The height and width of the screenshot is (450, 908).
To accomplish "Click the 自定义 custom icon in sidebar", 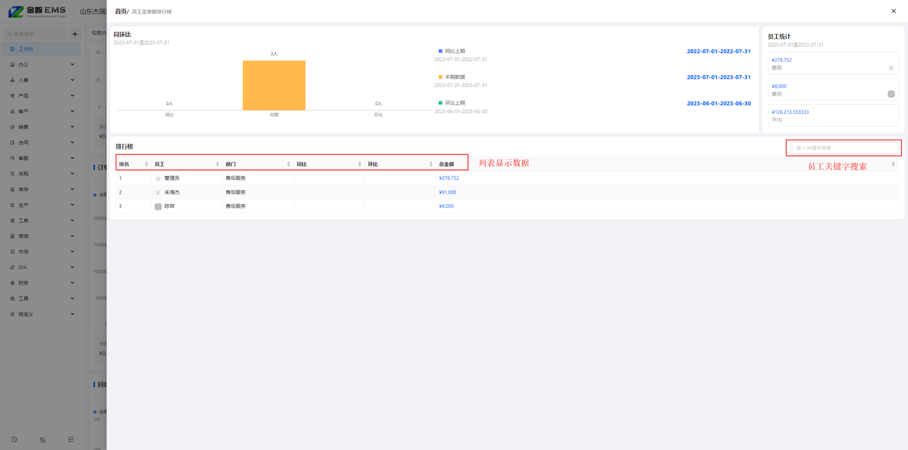I will pos(13,314).
